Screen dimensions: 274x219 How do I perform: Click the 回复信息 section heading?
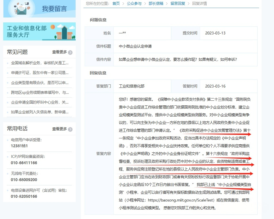tap(98, 73)
